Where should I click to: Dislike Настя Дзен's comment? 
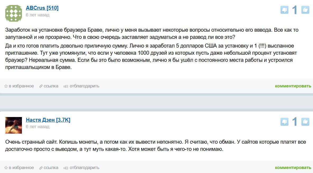[x=284, y=122]
